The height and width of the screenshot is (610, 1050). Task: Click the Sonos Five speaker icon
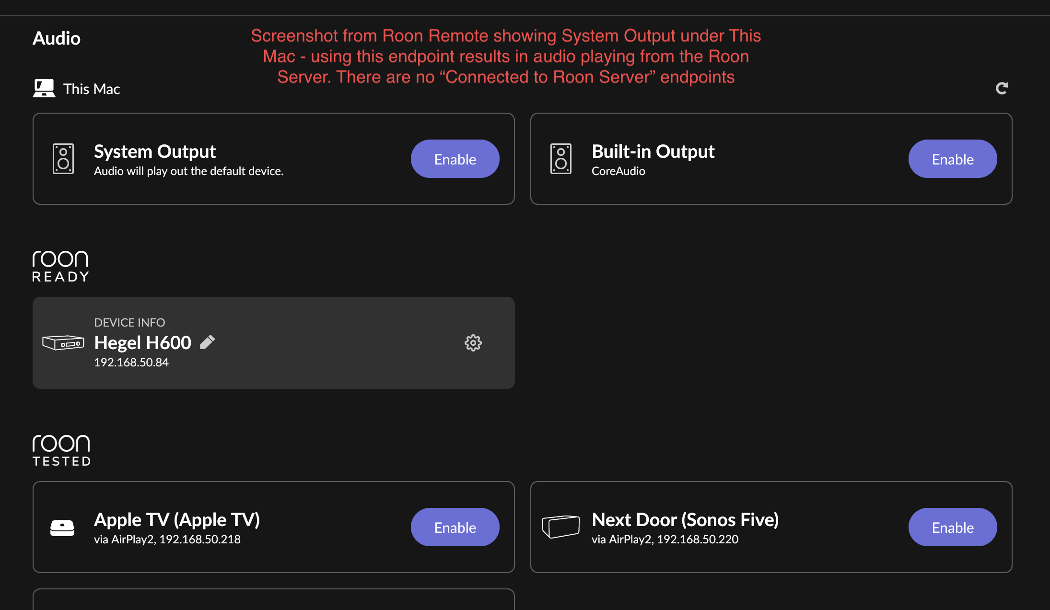click(560, 527)
